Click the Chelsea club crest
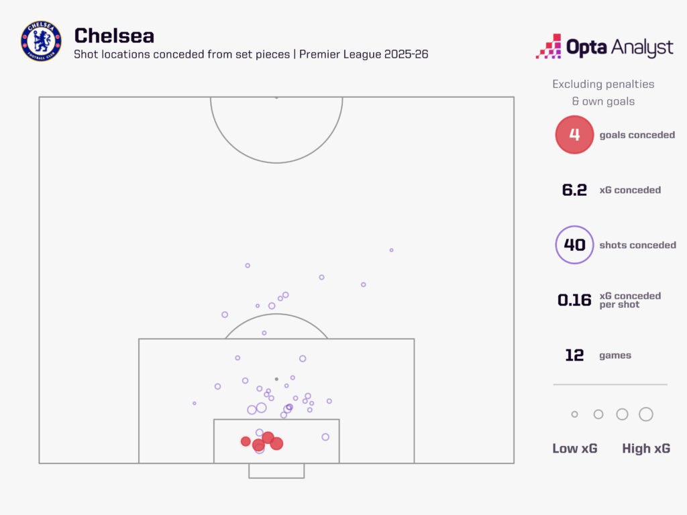 click(x=41, y=42)
